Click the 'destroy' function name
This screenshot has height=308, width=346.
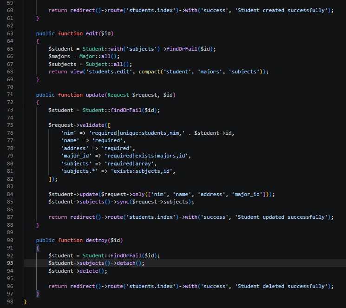(97, 240)
